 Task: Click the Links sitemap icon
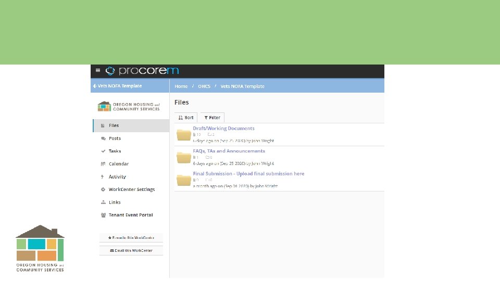tap(103, 202)
